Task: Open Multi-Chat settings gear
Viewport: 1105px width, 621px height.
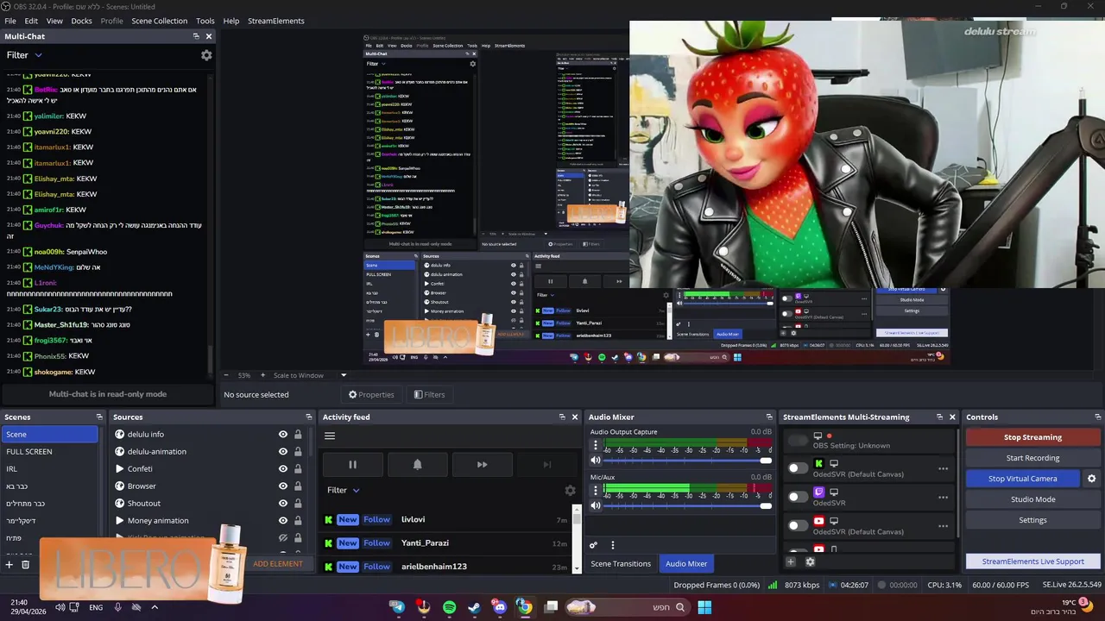Action: click(x=206, y=55)
